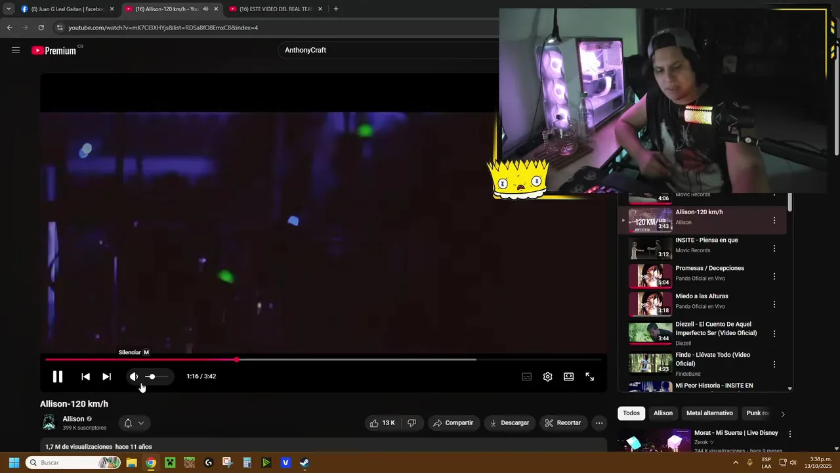
Task: Open options menu for Miedo a las Alturas
Action: coord(774,305)
